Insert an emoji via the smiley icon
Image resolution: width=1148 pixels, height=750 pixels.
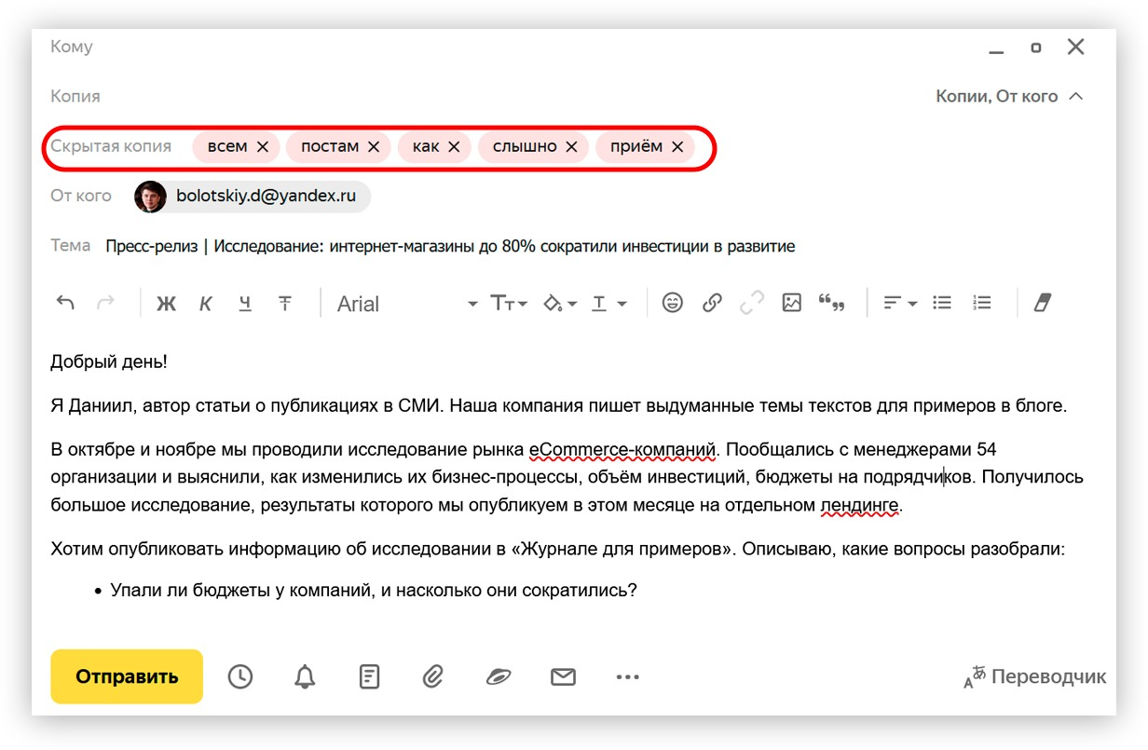point(672,303)
